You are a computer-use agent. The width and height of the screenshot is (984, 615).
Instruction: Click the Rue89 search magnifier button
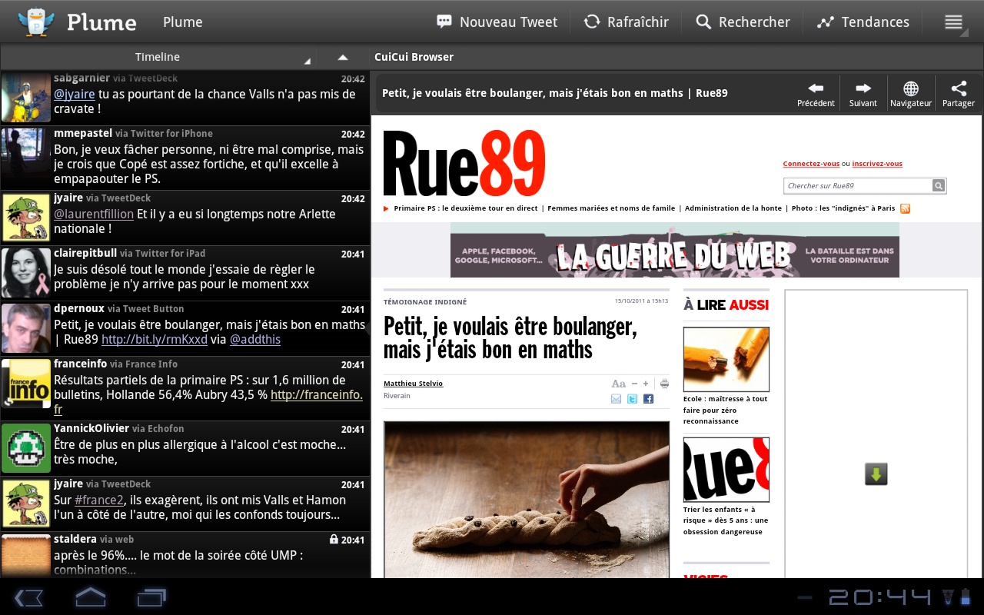(x=939, y=185)
